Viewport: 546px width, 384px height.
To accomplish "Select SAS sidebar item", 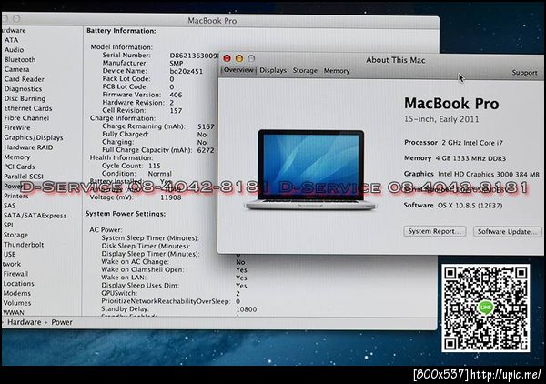I will tap(9, 206).
